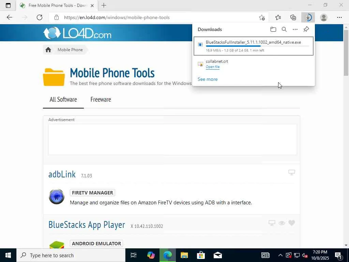Open a new browser tab

coord(104,5)
